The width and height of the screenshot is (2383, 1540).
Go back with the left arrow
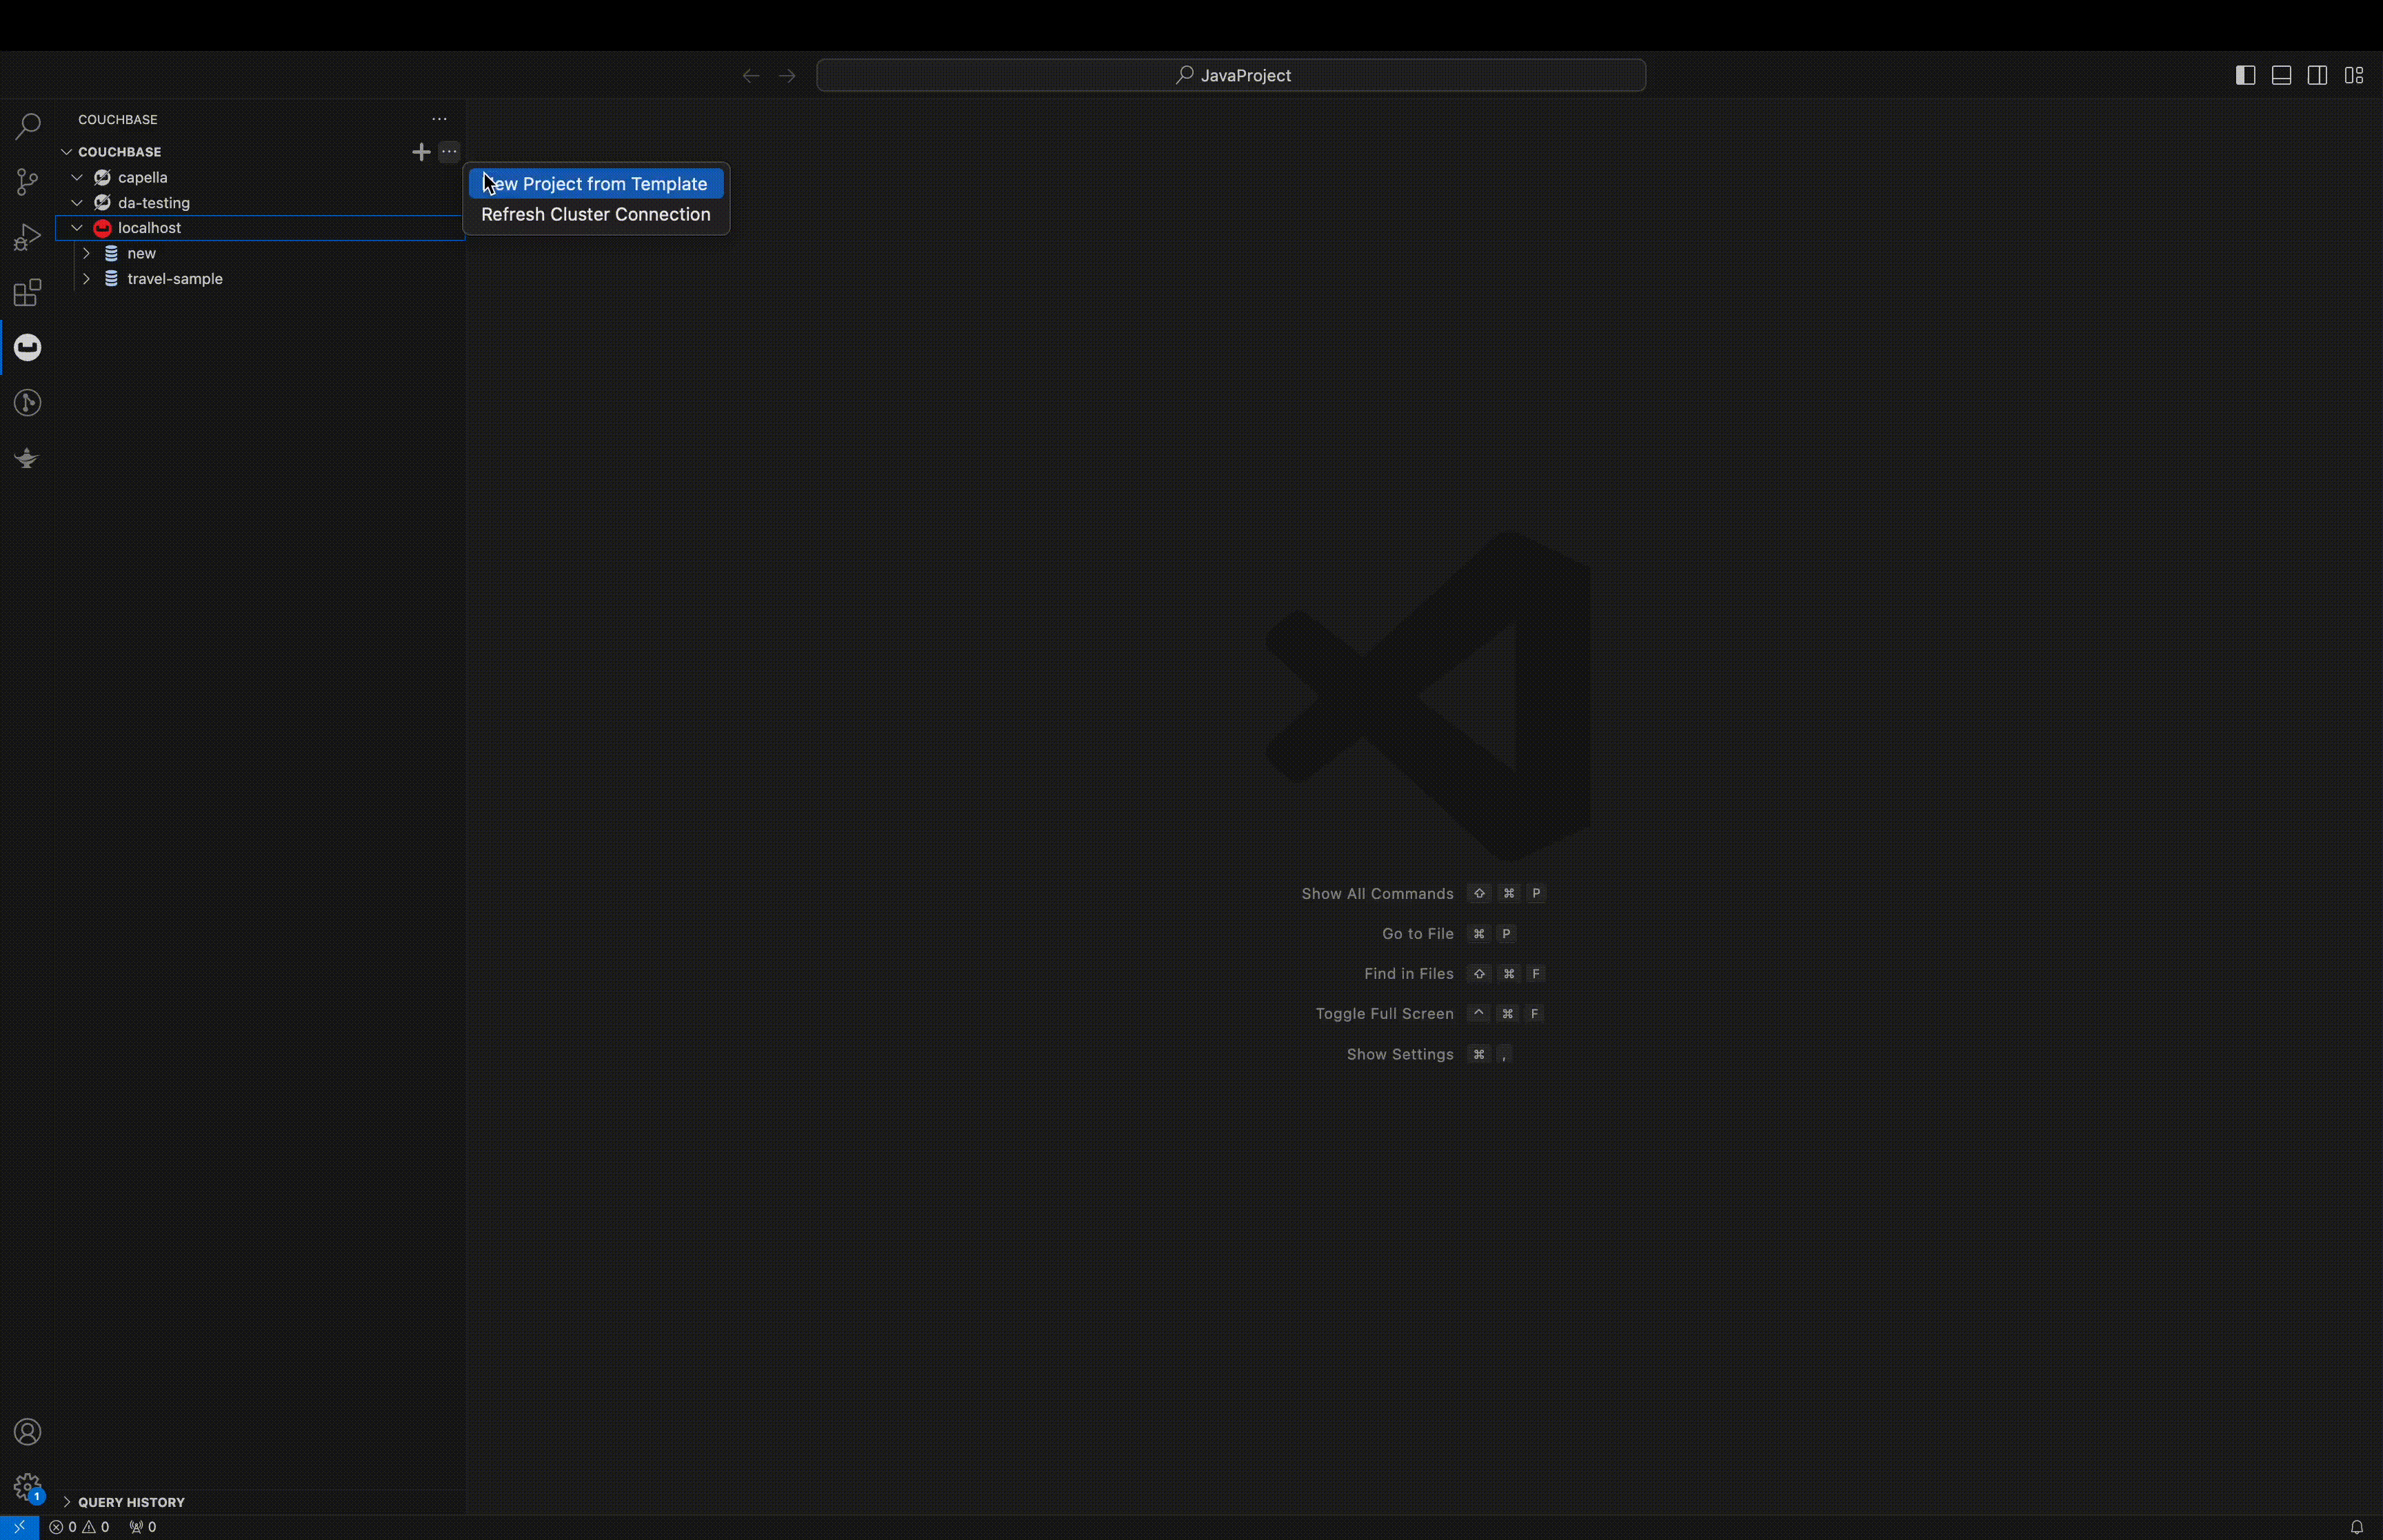pos(751,75)
